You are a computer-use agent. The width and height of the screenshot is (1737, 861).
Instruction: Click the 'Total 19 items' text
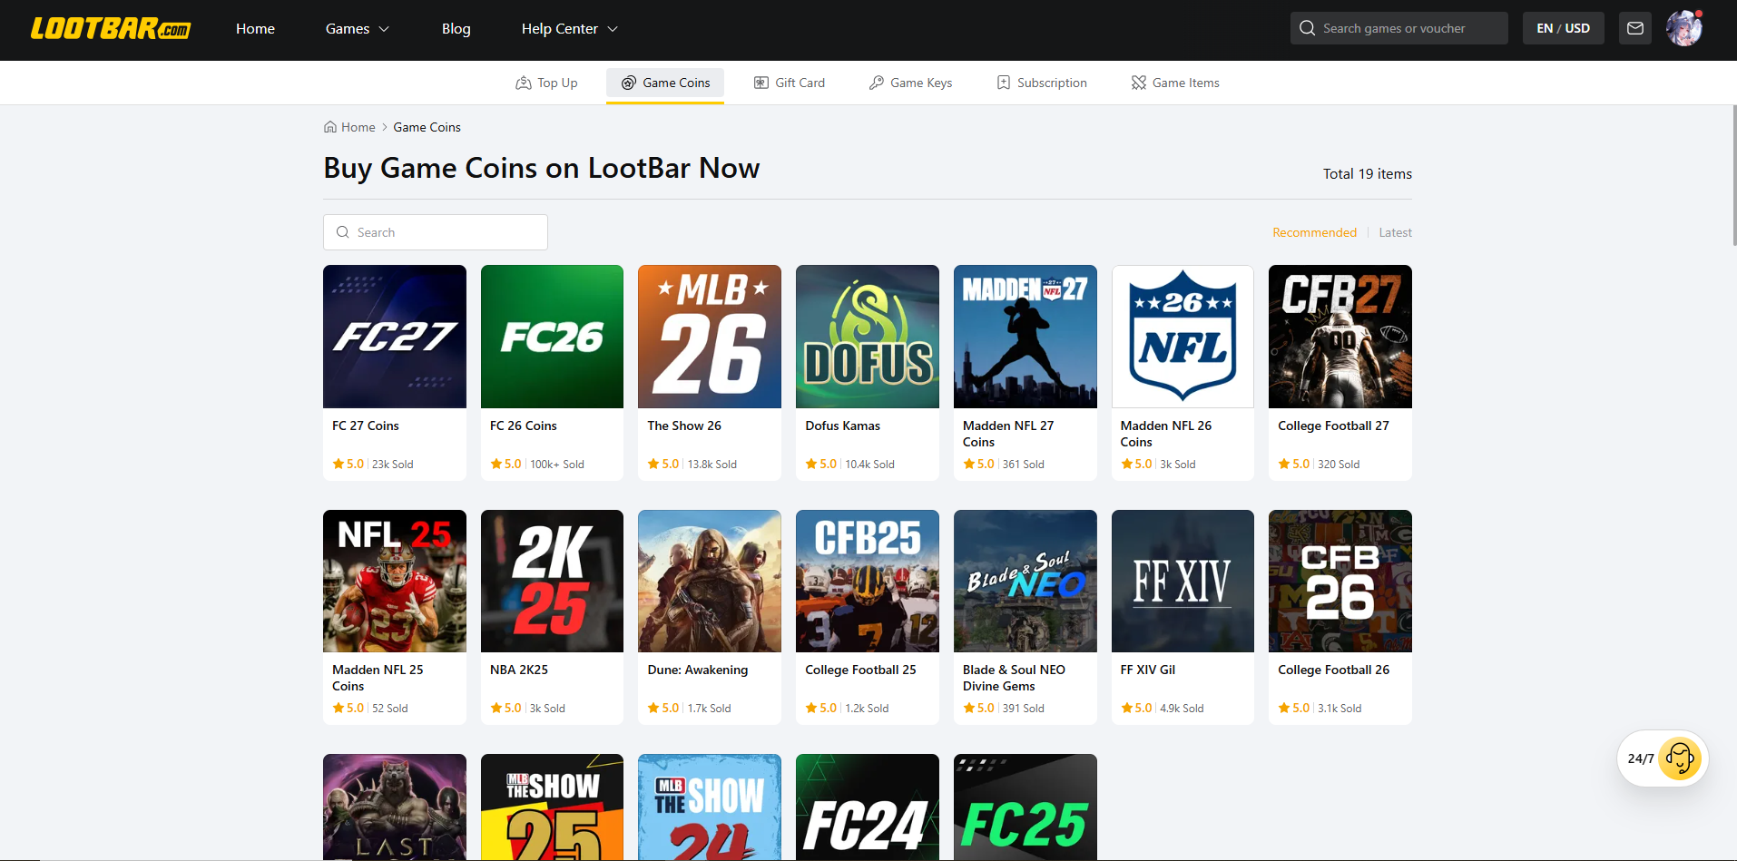coord(1368,174)
